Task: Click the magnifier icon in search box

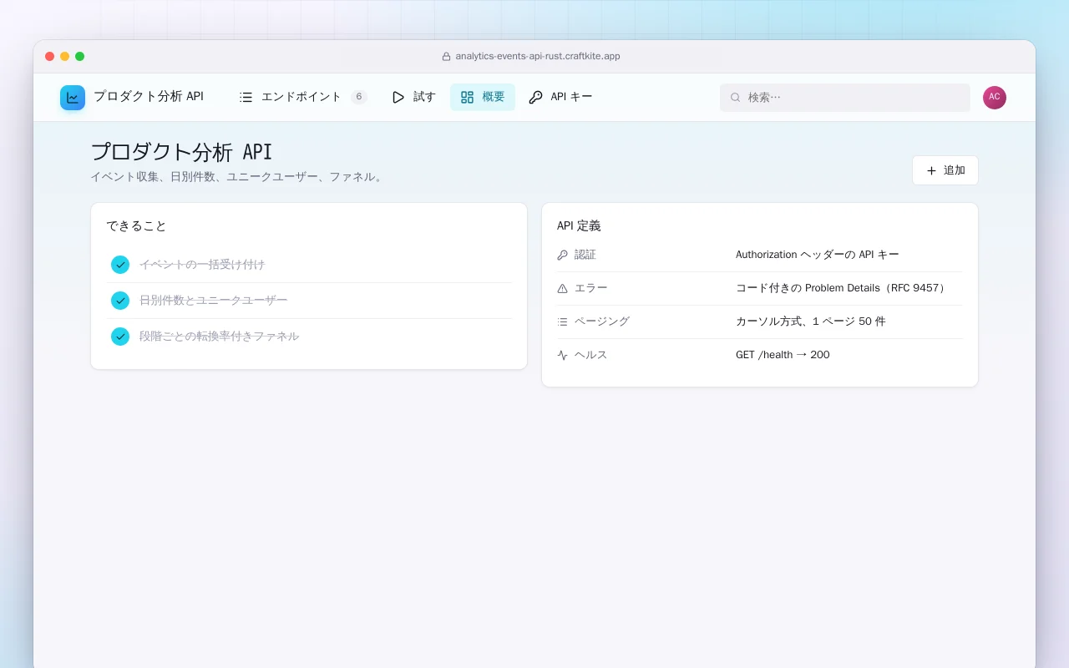Action: click(x=736, y=98)
